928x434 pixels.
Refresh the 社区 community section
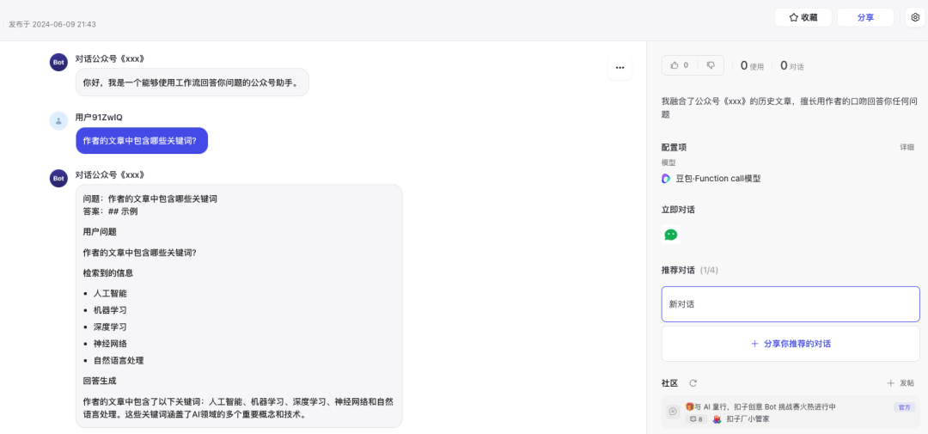[x=693, y=383]
